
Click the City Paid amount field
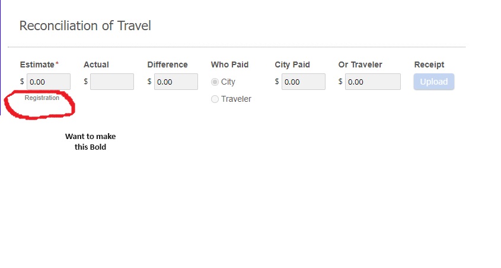coord(303,82)
